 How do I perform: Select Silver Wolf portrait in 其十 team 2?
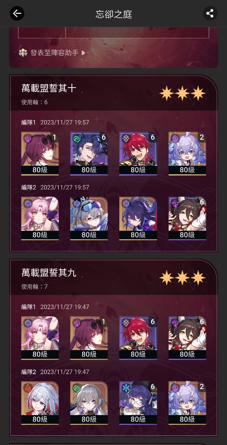[89, 219]
